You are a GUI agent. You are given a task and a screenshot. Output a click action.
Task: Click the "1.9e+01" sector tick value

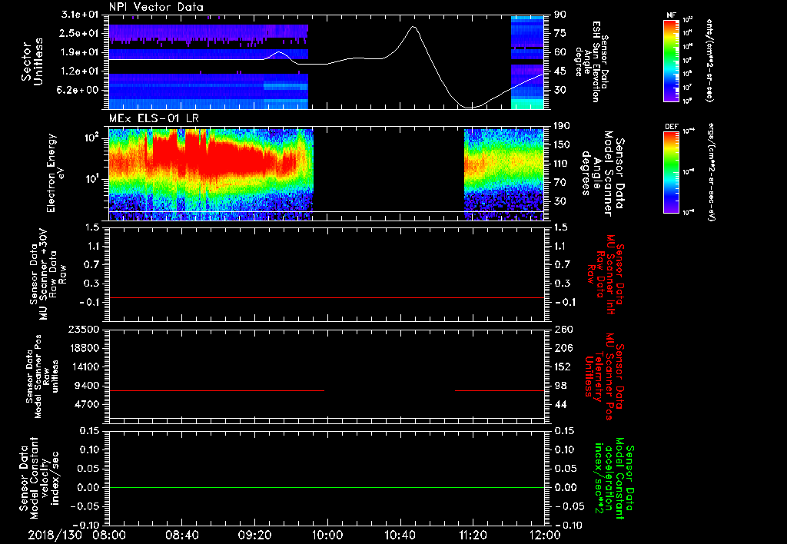pos(80,52)
